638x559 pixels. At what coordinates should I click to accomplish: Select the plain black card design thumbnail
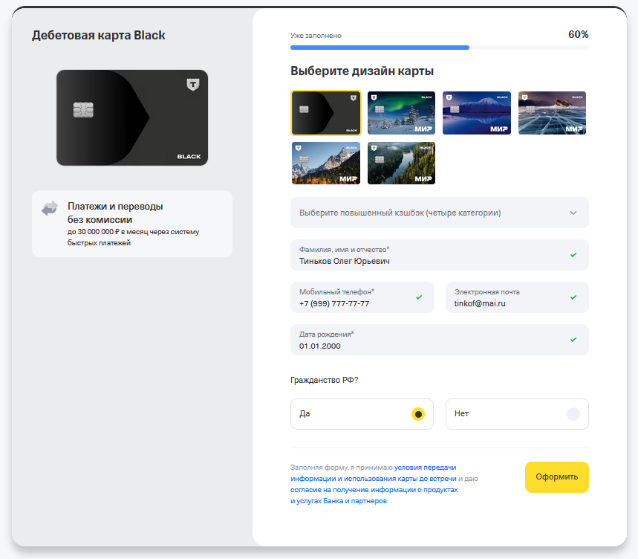325,113
